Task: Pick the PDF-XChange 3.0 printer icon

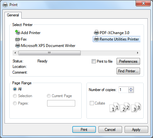Action: (x=97, y=32)
